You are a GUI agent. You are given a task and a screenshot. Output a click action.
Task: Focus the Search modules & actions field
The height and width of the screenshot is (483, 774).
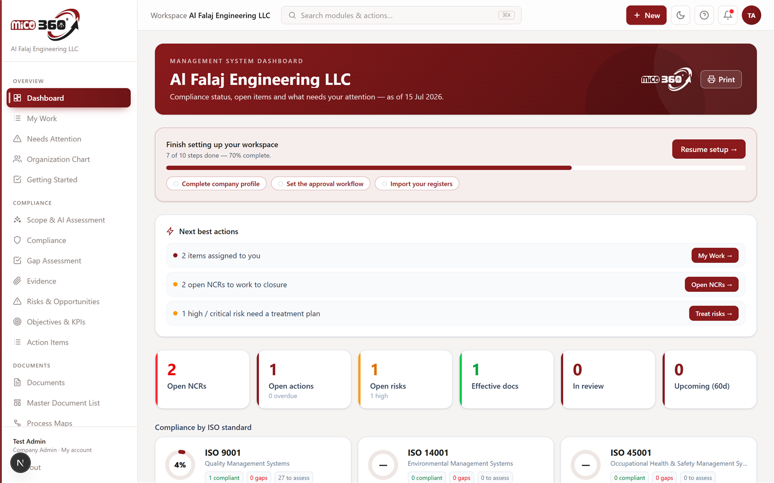click(x=401, y=15)
